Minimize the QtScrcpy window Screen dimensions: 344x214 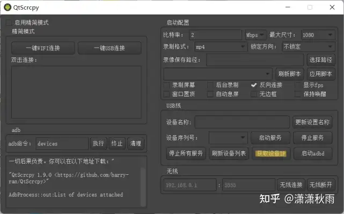(x=288, y=7)
